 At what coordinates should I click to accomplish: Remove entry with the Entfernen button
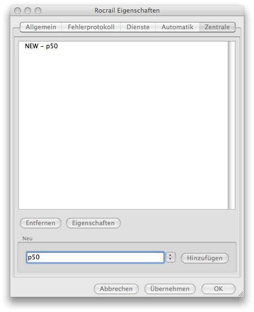pyautogui.click(x=40, y=223)
